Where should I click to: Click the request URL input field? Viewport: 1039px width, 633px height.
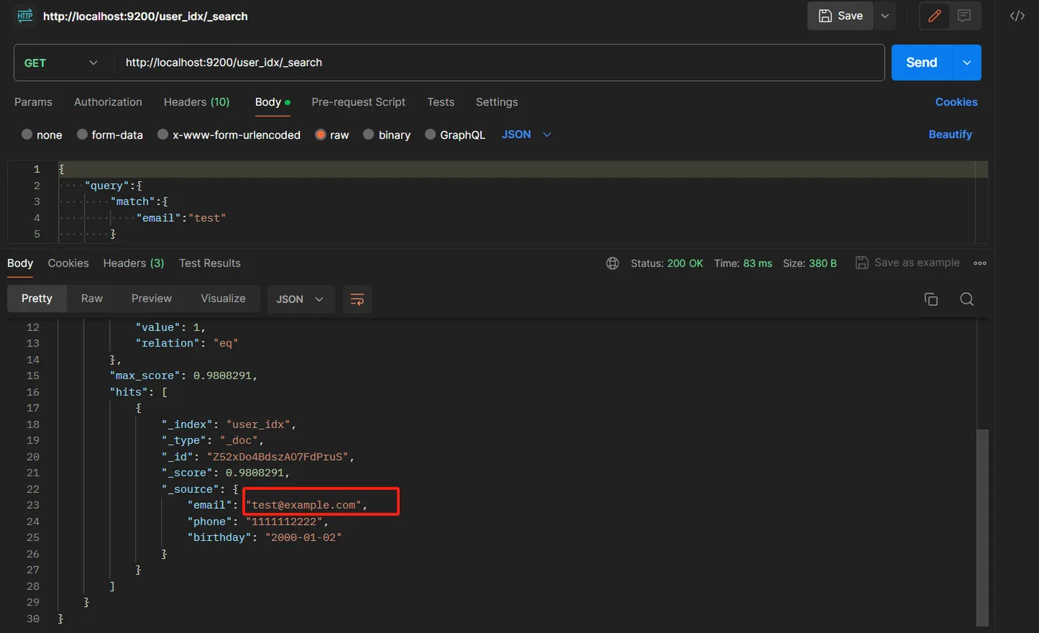click(x=499, y=62)
